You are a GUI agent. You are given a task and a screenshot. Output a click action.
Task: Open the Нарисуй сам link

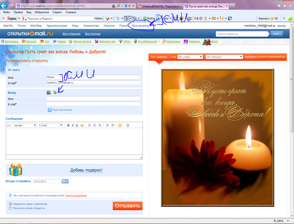point(107,42)
